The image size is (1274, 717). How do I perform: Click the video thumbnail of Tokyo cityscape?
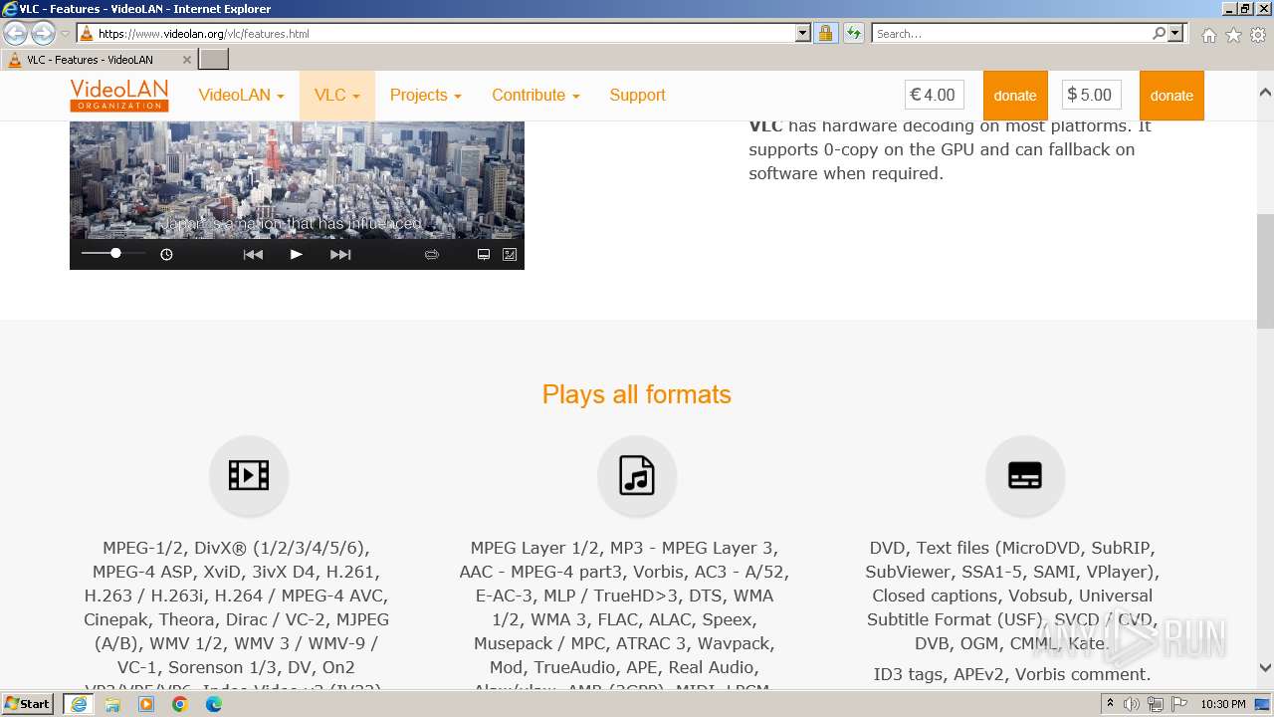(x=297, y=180)
